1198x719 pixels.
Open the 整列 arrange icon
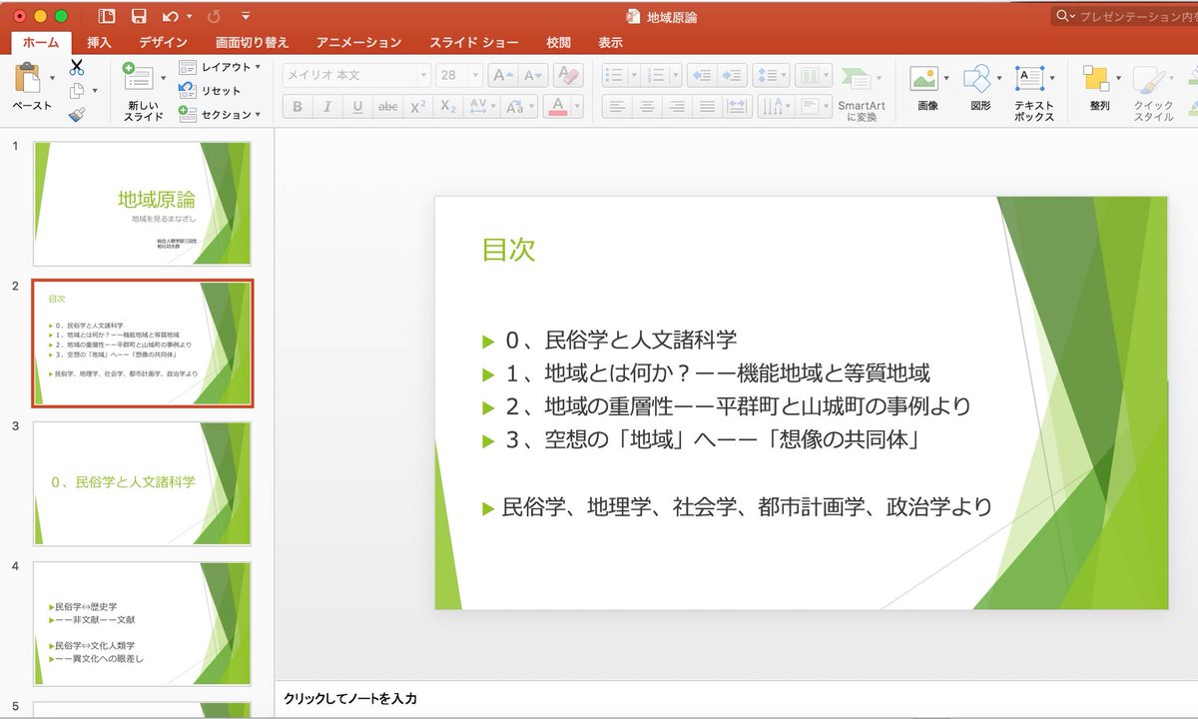1096,78
